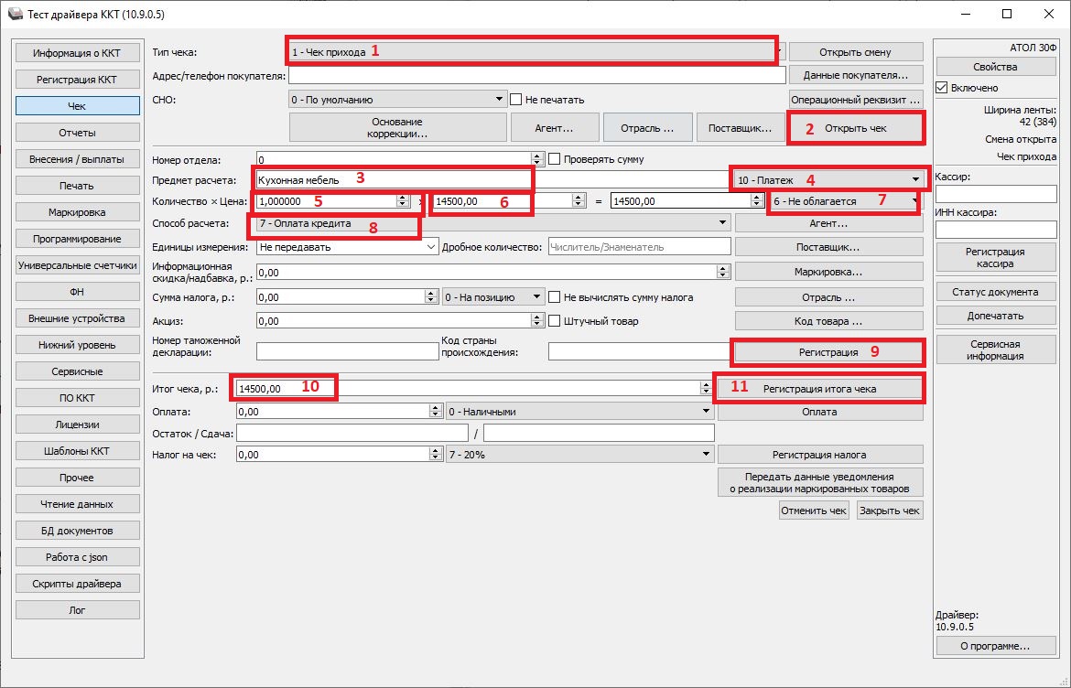Click the 'Предмет расчета' text field
The height and width of the screenshot is (688, 1071).
(394, 180)
